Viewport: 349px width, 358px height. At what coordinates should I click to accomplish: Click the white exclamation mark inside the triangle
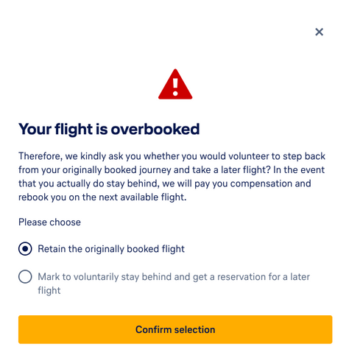coord(175,87)
